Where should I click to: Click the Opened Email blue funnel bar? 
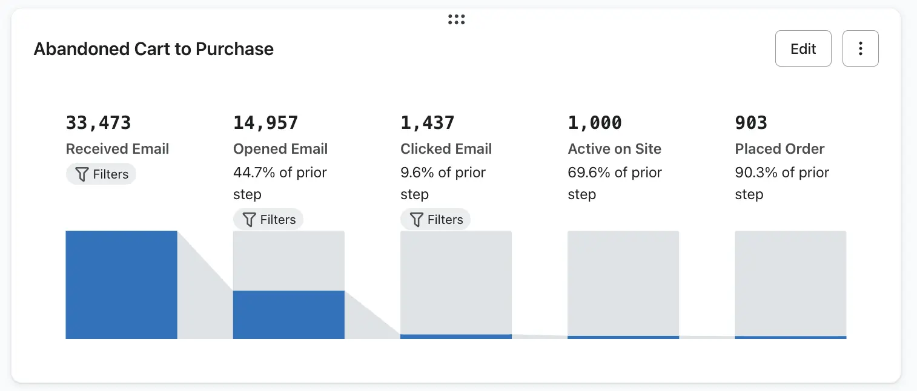[x=288, y=315]
